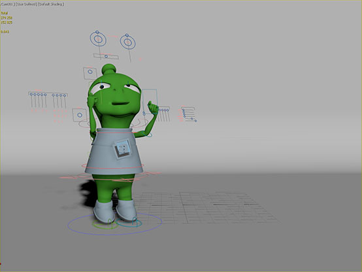Pick the small handle atop left eye control

[x=97, y=32]
